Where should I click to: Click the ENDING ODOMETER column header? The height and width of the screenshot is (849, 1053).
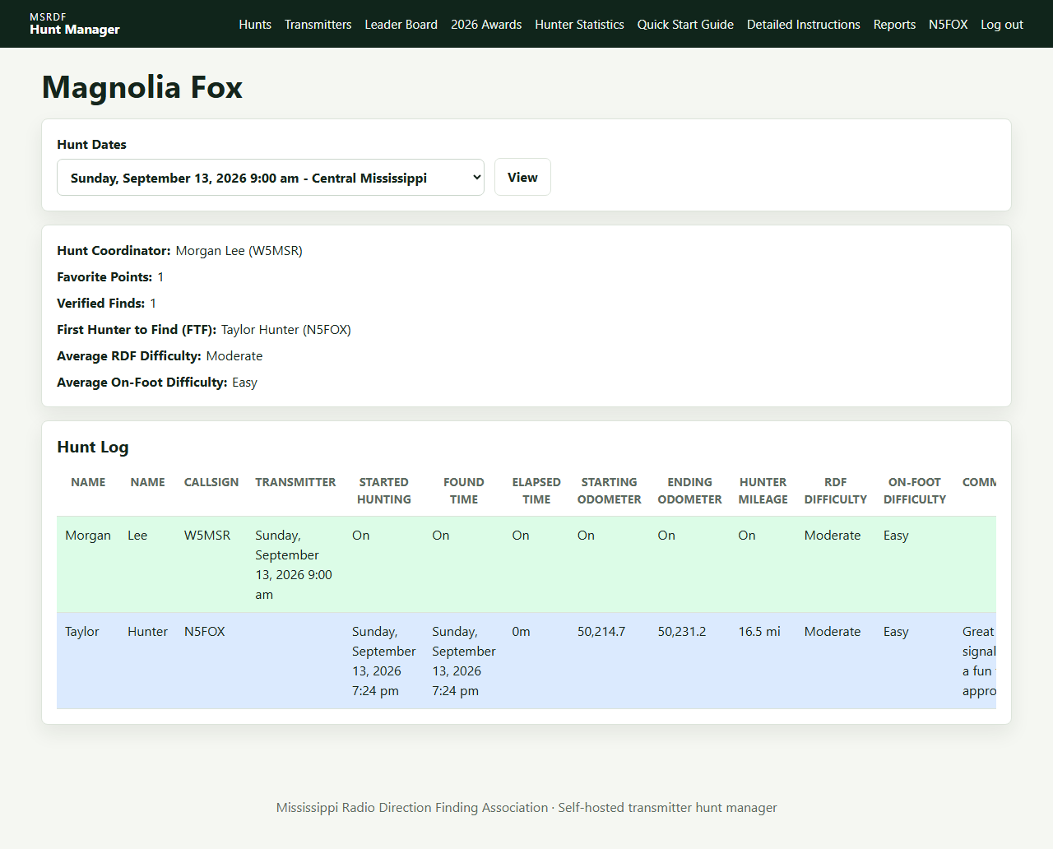(x=690, y=491)
